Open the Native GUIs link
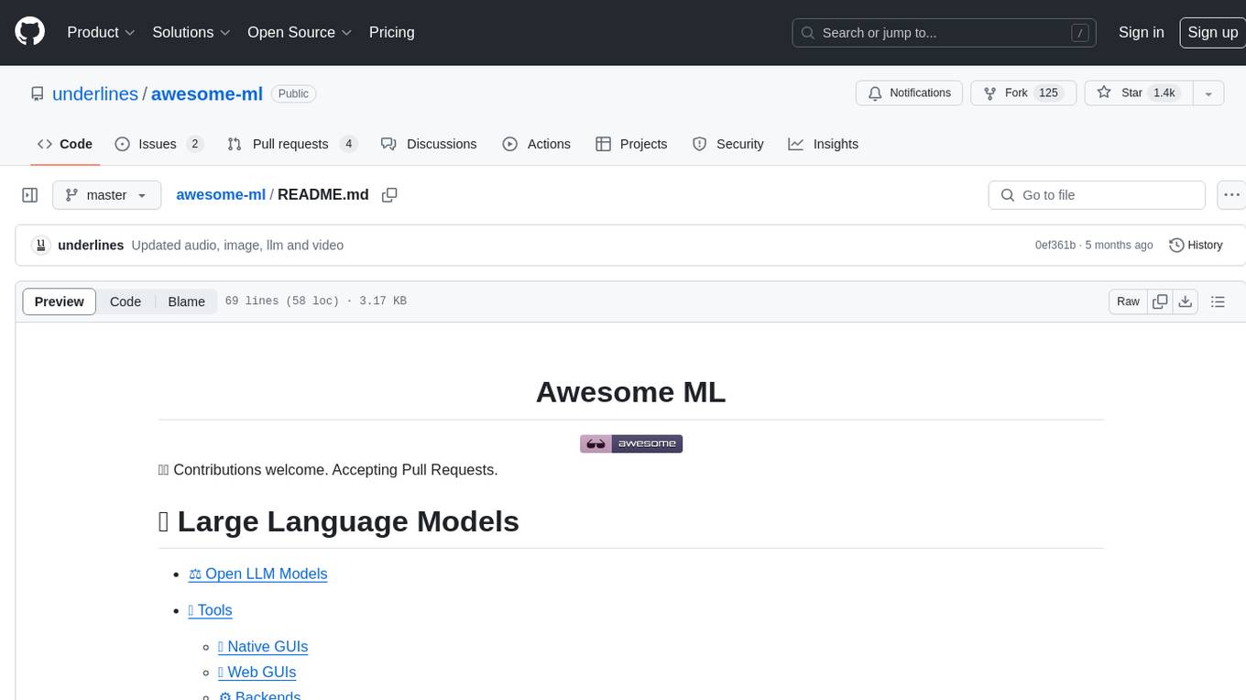The height and width of the screenshot is (700, 1246). click(x=263, y=647)
